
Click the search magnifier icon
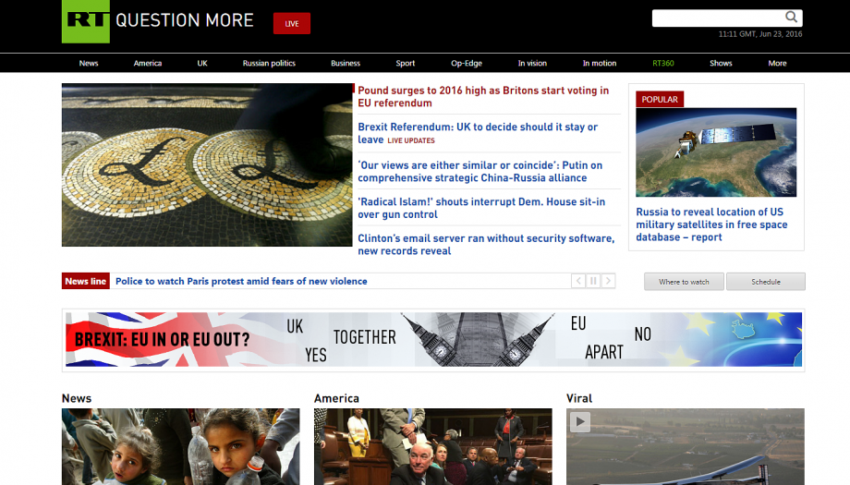pyautogui.click(x=791, y=18)
